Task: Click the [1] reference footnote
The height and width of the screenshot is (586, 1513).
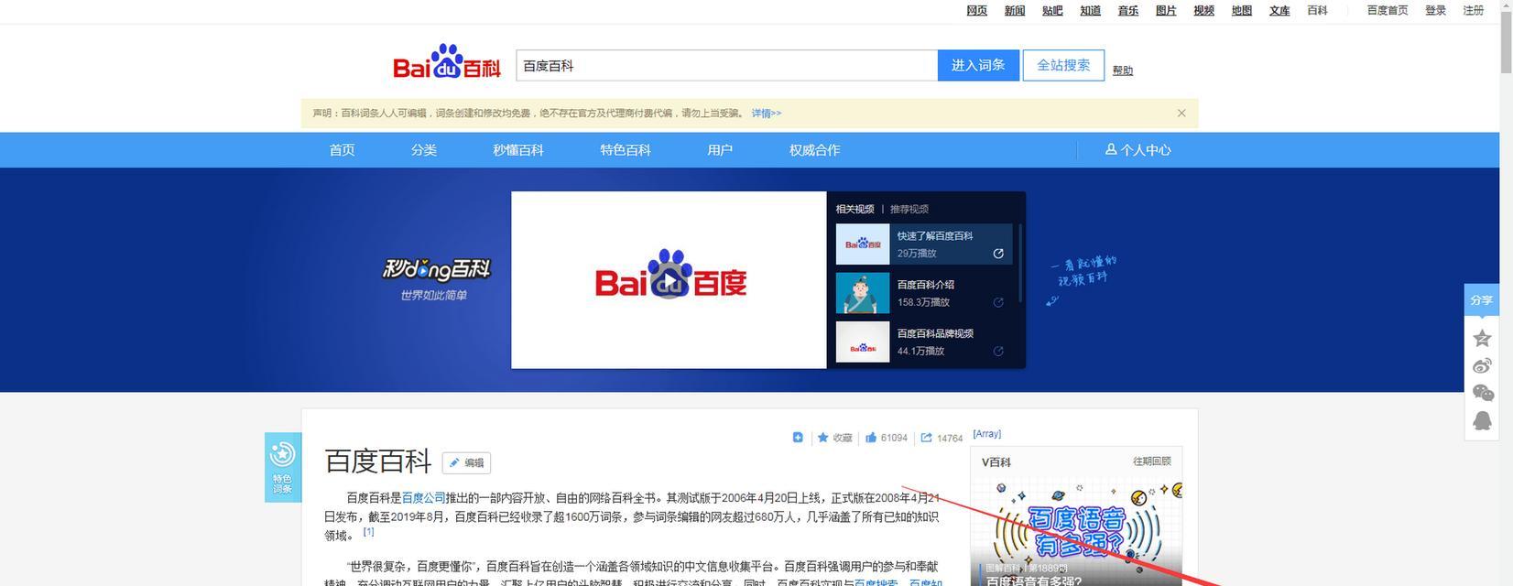Action: click(x=368, y=531)
